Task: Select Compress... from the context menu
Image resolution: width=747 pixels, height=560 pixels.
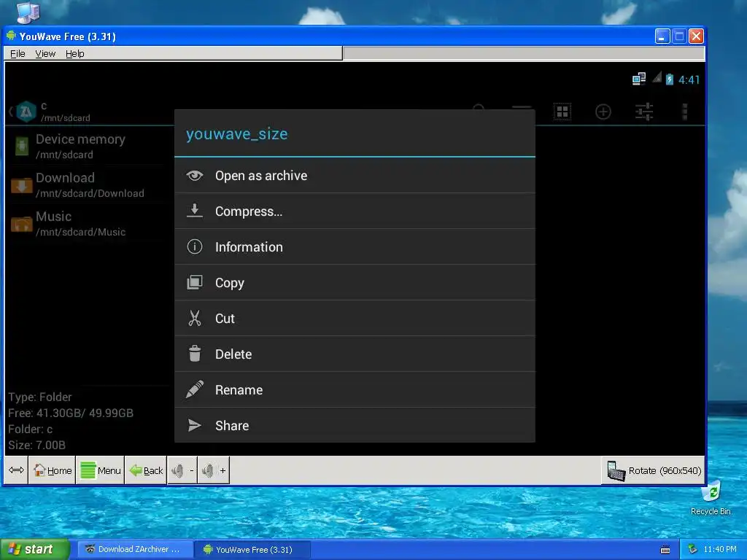Action: click(355, 211)
